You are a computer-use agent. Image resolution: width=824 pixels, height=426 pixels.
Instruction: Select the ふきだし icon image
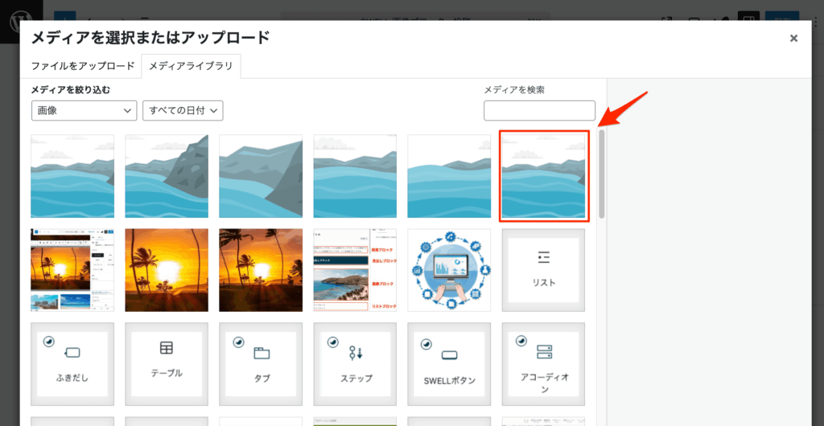(x=72, y=364)
